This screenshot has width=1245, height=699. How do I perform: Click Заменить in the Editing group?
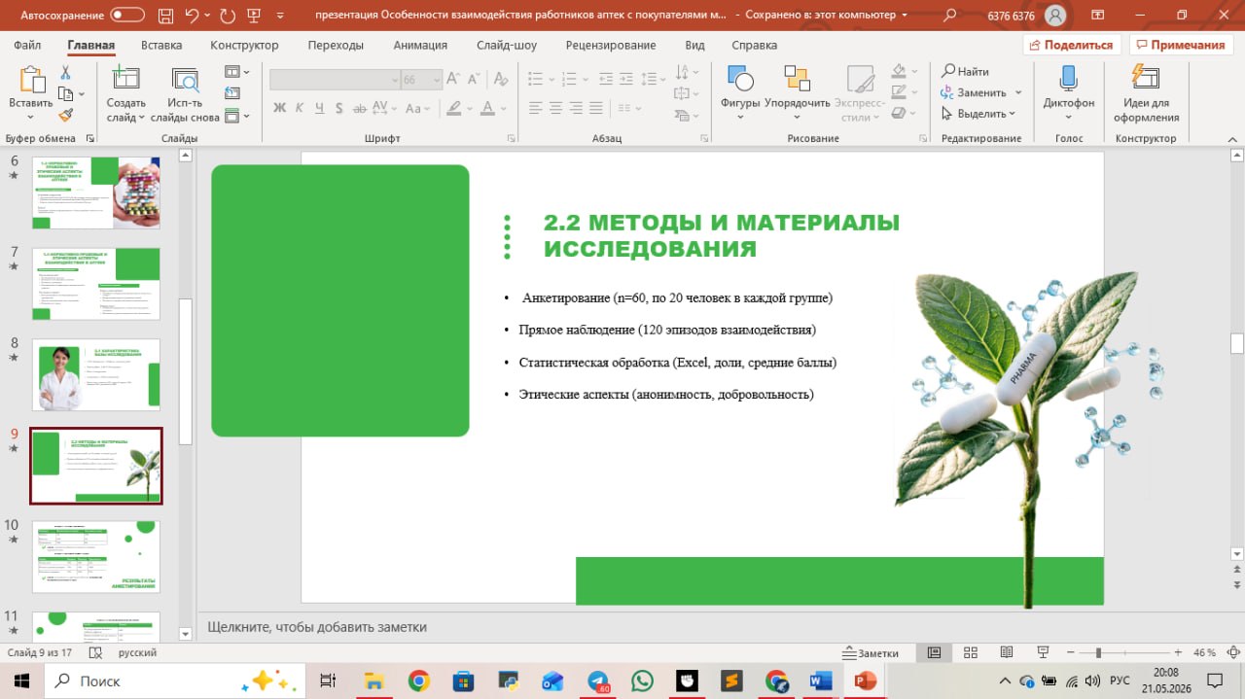973,92
